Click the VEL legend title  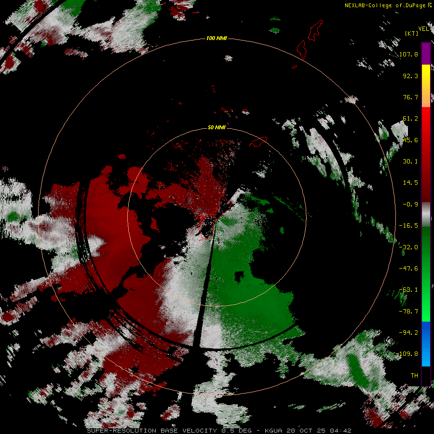423,29
